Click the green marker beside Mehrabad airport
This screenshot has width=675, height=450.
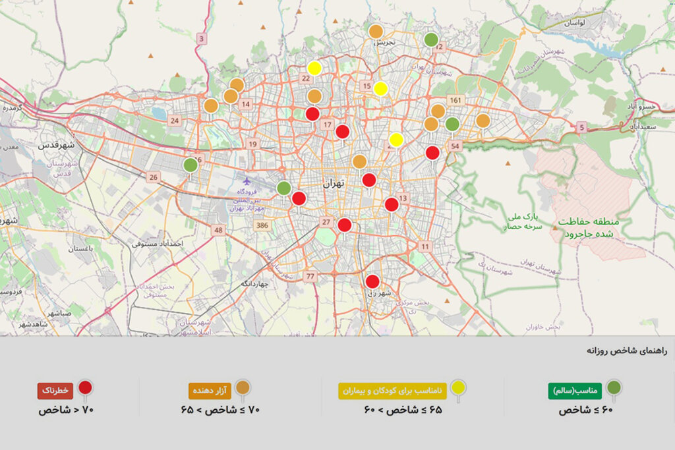(x=283, y=188)
